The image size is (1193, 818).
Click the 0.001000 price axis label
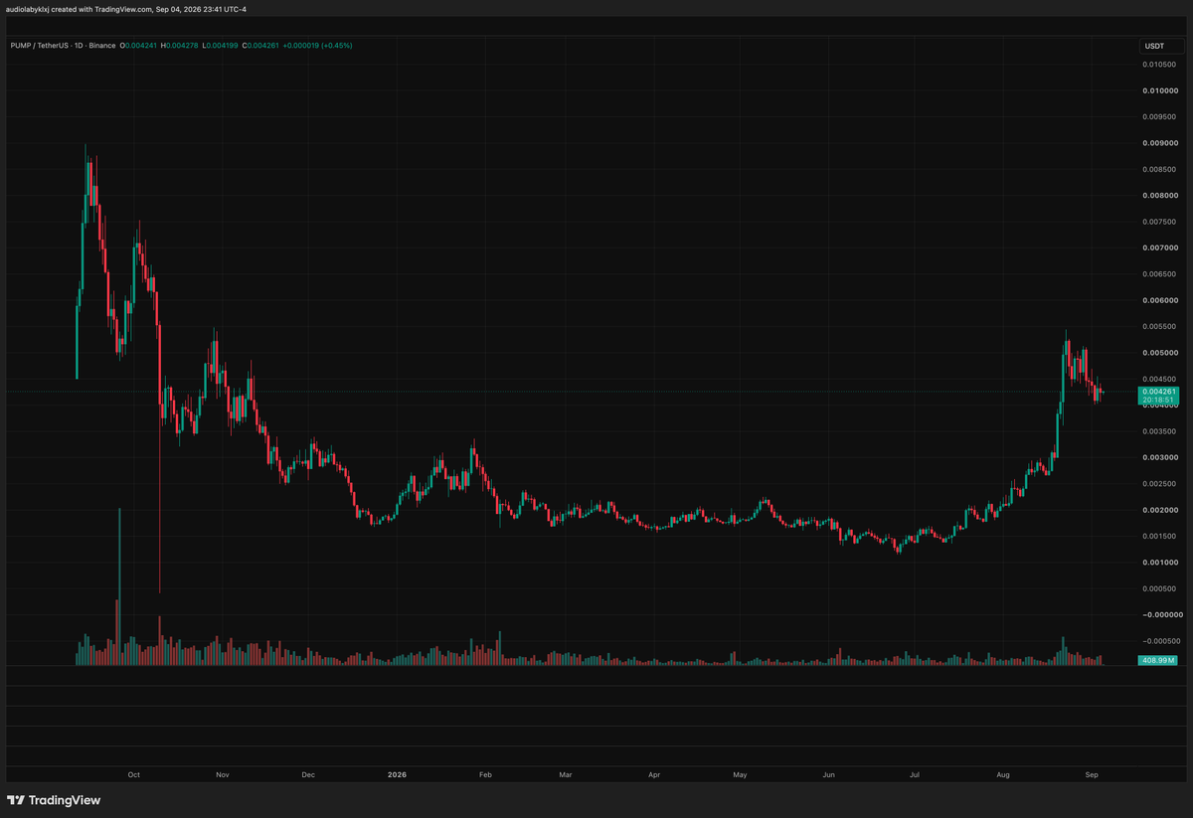(x=1161, y=563)
